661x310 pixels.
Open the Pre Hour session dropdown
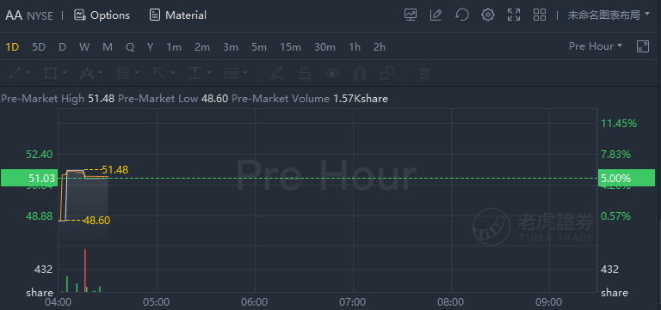(596, 46)
